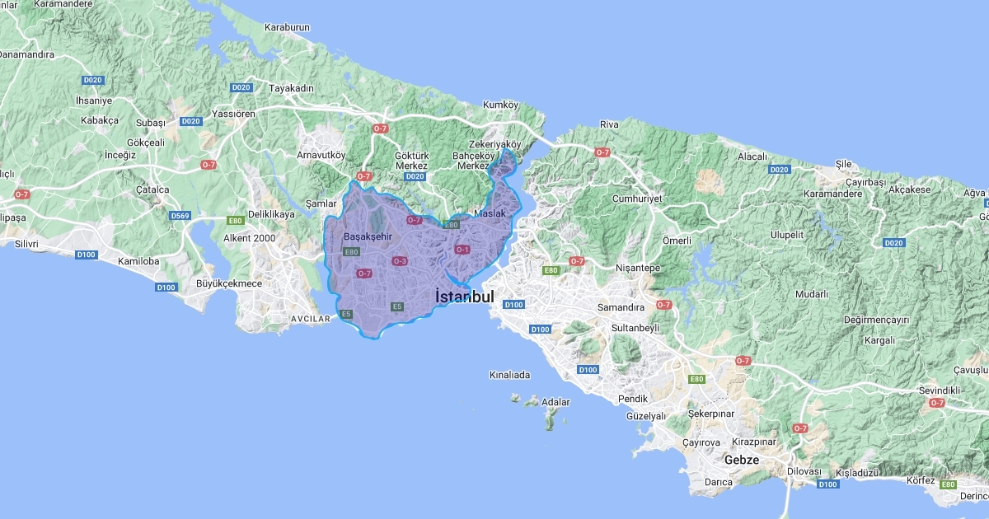This screenshot has height=519, width=989.
Task: Click the Tayakadın label
Action: tap(291, 88)
